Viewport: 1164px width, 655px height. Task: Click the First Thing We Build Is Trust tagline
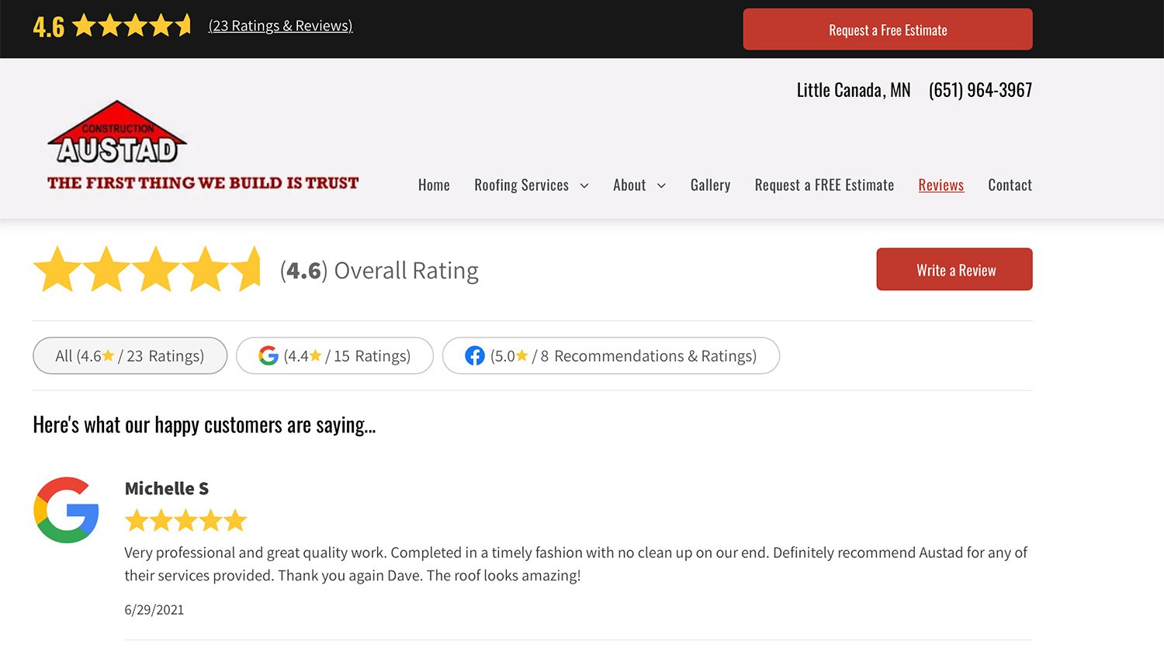coord(203,183)
